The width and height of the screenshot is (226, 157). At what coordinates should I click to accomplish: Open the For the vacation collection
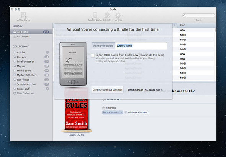pyautogui.click(x=31, y=62)
